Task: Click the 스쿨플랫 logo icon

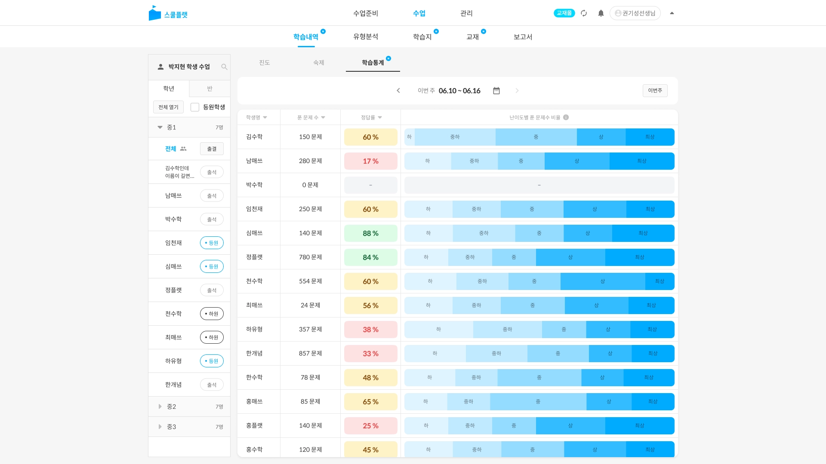Action: pos(154,13)
